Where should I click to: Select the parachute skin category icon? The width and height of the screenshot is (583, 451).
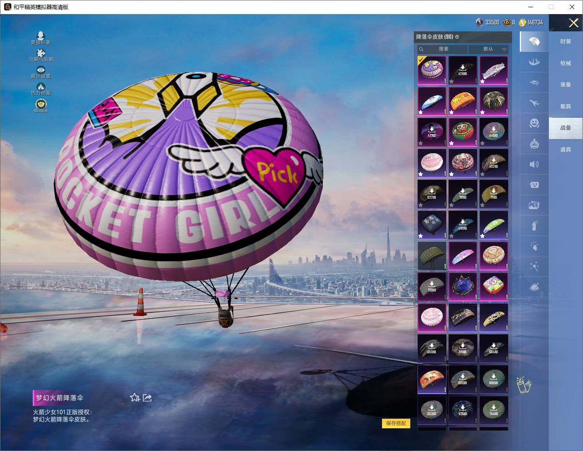pos(534,41)
